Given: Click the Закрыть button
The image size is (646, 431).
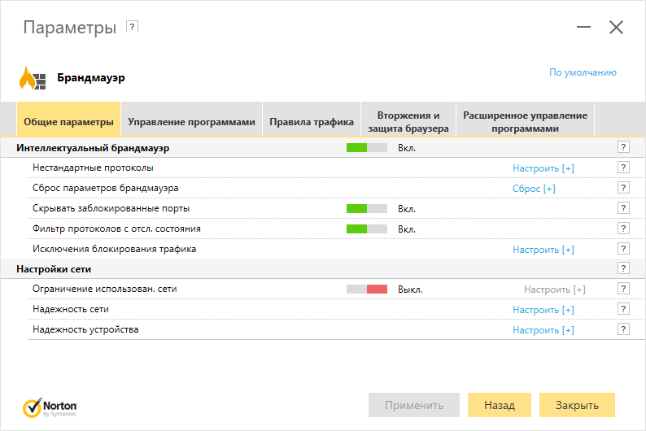Looking at the screenshot, I should [577, 405].
